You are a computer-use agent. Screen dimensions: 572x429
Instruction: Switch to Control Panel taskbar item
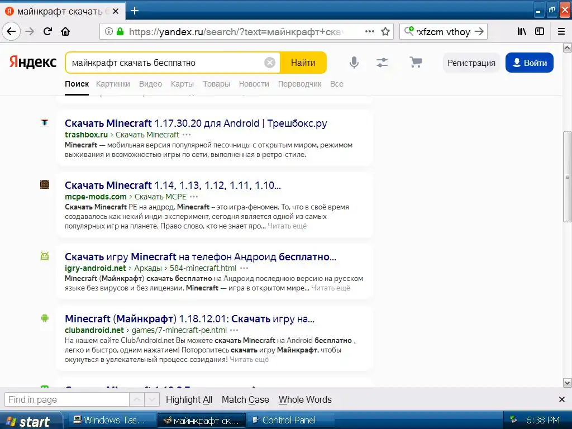click(290, 420)
